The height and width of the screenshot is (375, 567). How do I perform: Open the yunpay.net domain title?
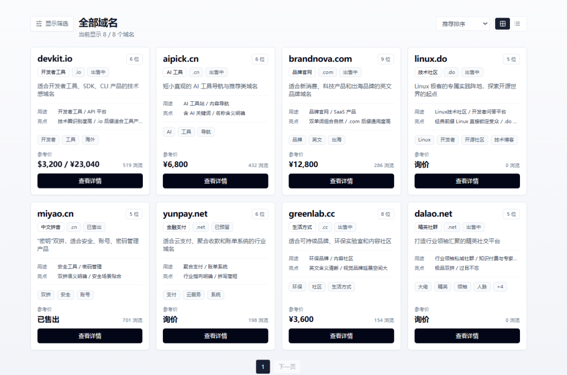(x=185, y=214)
